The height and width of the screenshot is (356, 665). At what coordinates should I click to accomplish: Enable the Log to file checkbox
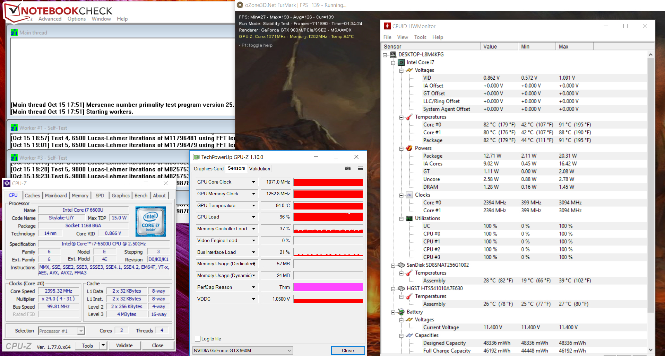pyautogui.click(x=198, y=339)
